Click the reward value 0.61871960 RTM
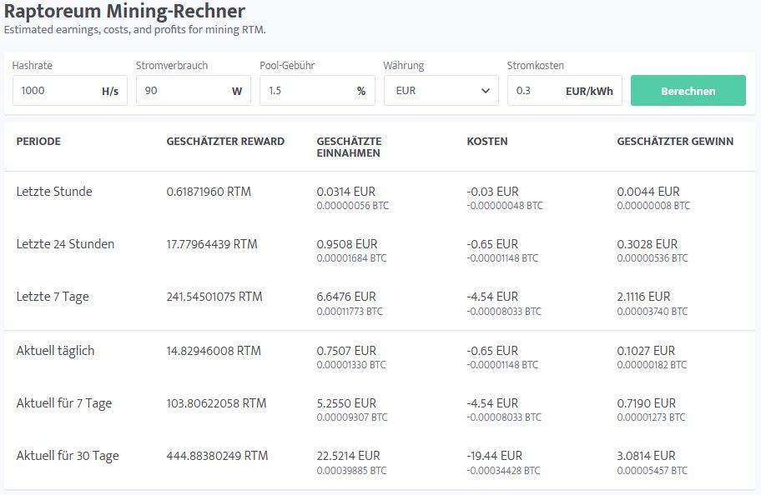 click(x=209, y=192)
